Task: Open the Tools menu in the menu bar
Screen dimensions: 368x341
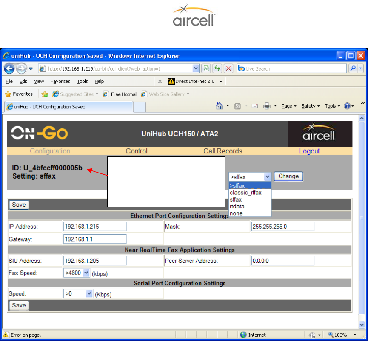Action: [83, 81]
